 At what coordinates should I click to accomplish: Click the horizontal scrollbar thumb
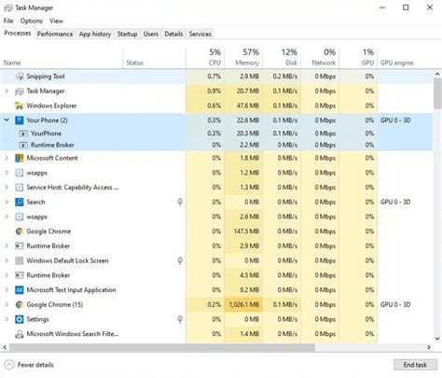click(162, 347)
